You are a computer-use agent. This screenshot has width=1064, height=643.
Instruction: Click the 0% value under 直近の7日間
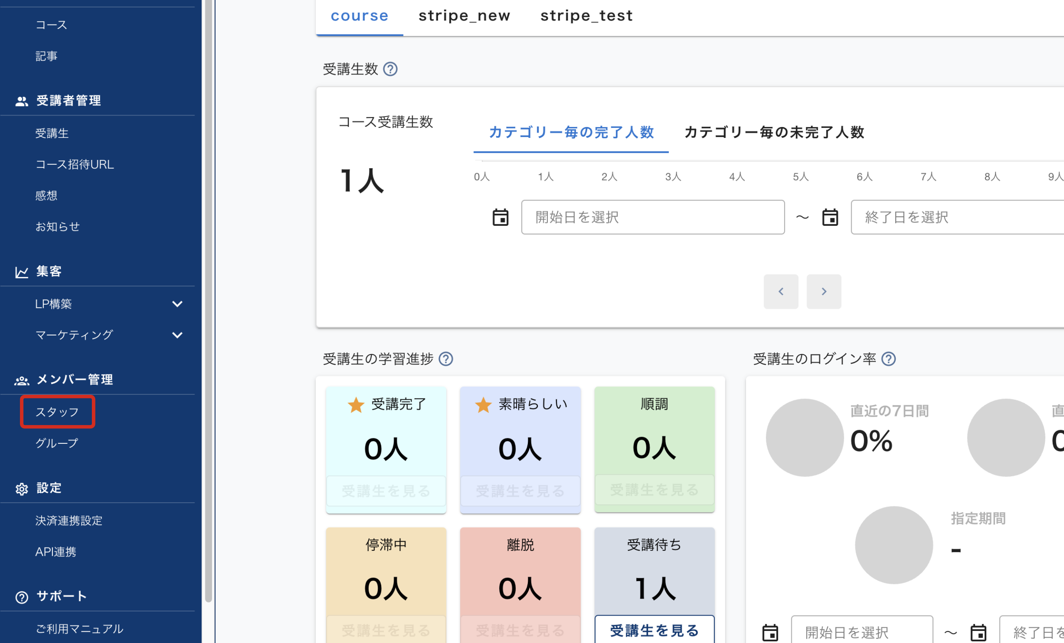point(872,441)
